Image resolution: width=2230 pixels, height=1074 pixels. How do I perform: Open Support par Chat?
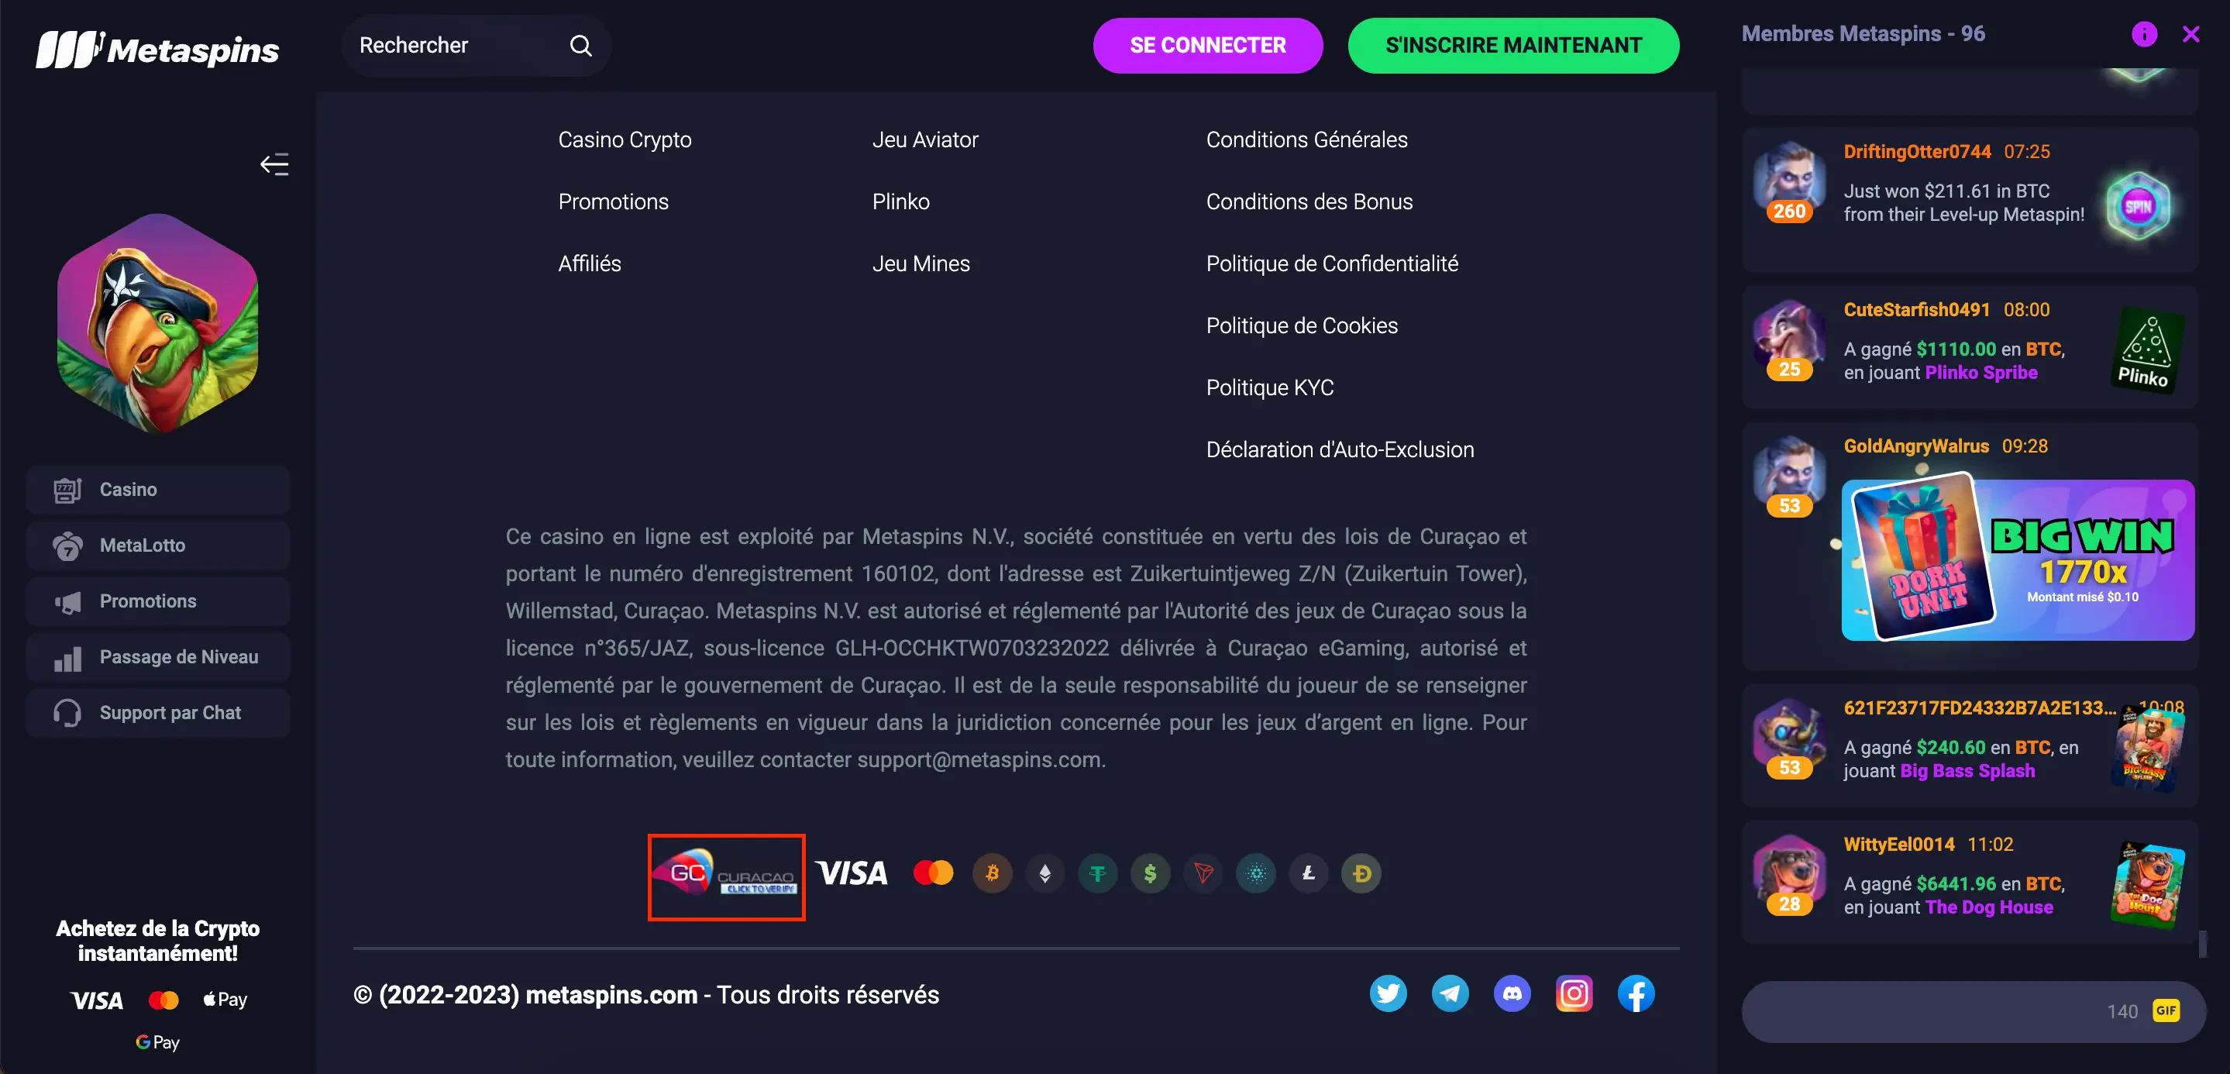click(157, 713)
